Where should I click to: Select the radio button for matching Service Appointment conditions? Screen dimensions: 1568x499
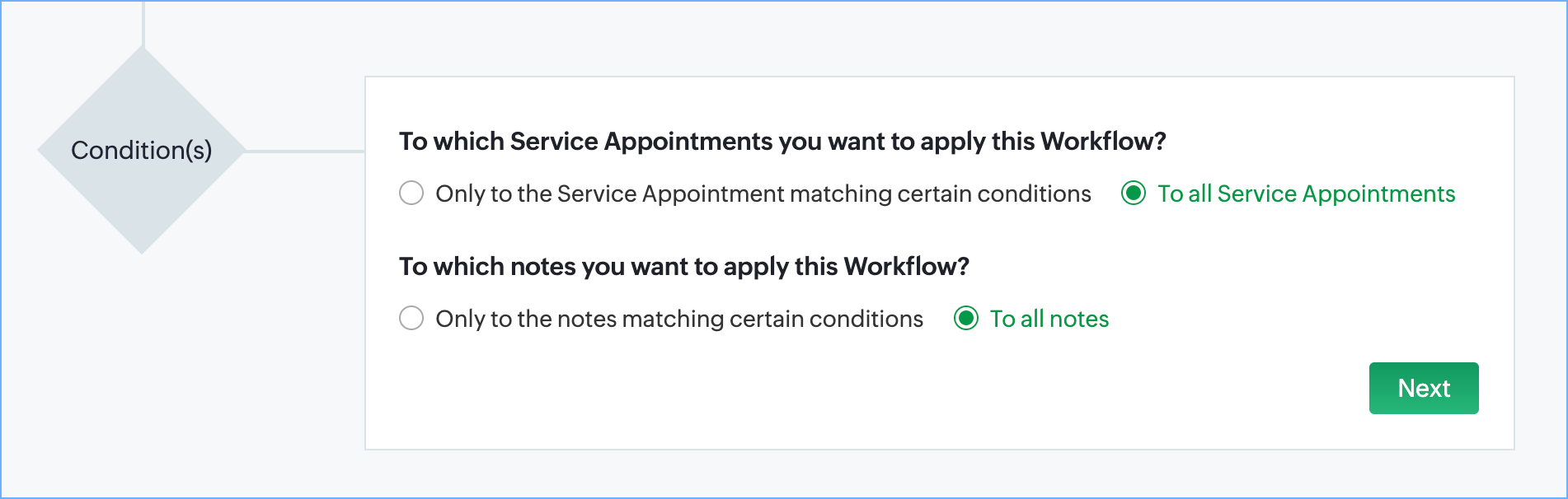(x=411, y=194)
